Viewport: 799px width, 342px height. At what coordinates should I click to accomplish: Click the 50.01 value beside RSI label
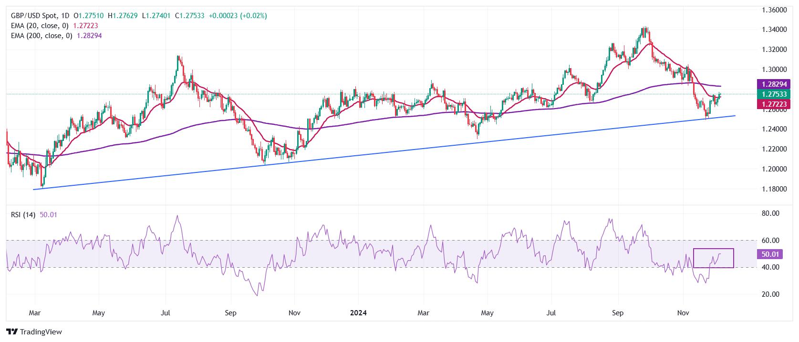[x=48, y=215]
